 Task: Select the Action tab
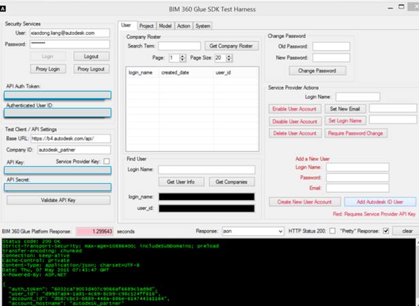coord(184,26)
